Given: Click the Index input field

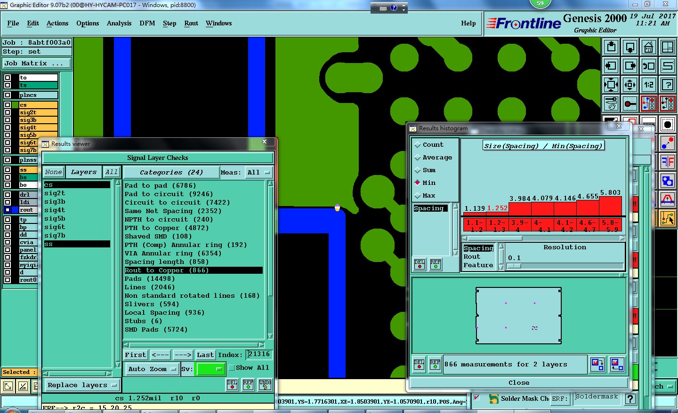Looking at the screenshot, I should [259, 354].
